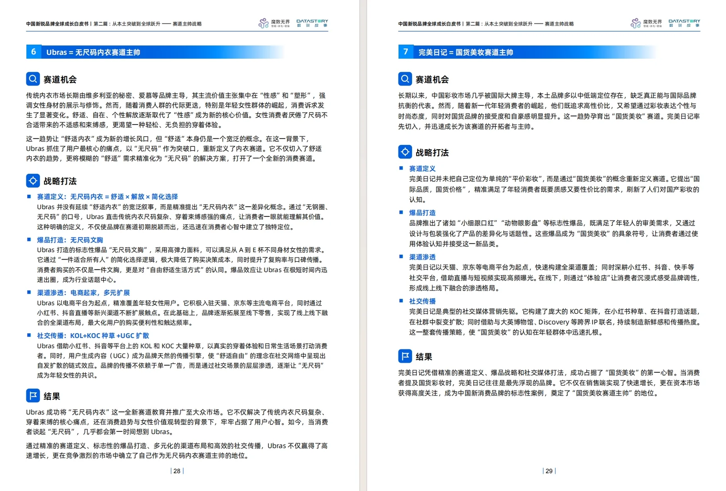This screenshot has height=491, width=726.
Task: Click page number 29 in the footer
Action: click(549, 471)
